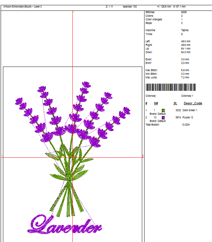
Task: Click the Dark Green 1 thread description
Action: click(190, 111)
